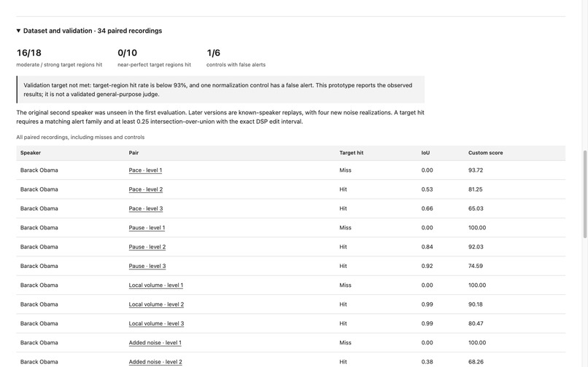Viewport: 588px width, 367px height.
Task: Click IoU value 0.92
Action: [427, 266]
